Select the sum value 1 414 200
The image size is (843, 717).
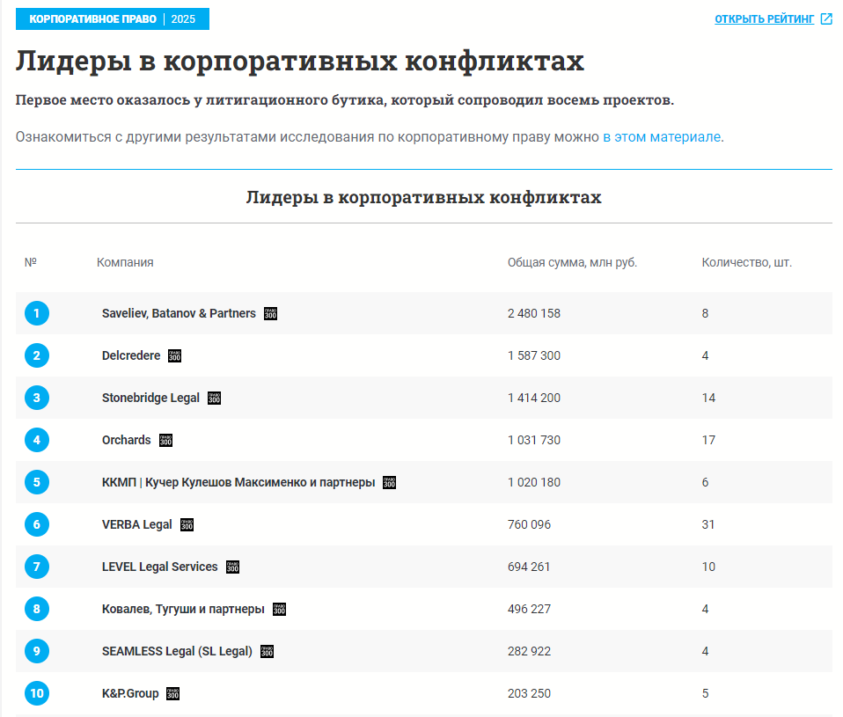[x=534, y=398]
